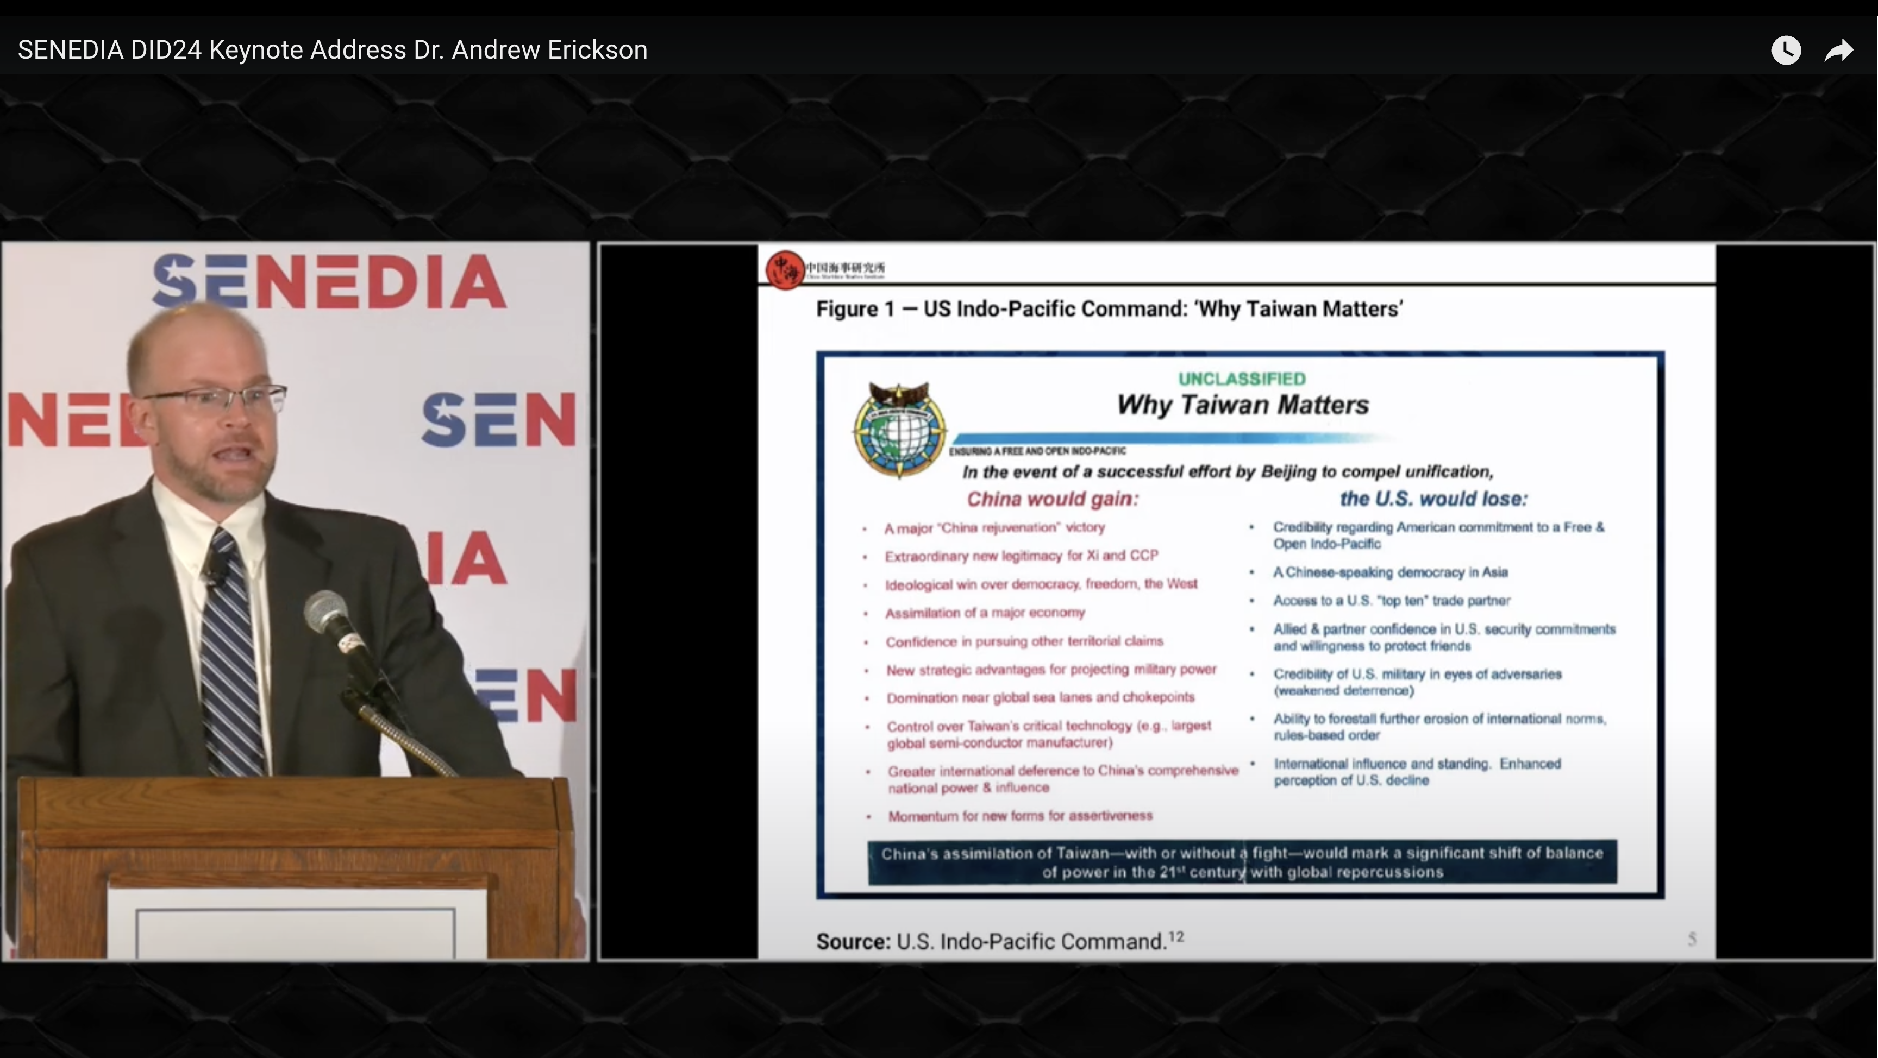Screen dimensions: 1878x1058
Task: Click 'Credibility of U.S. military' bullet
Action: [1417, 682]
